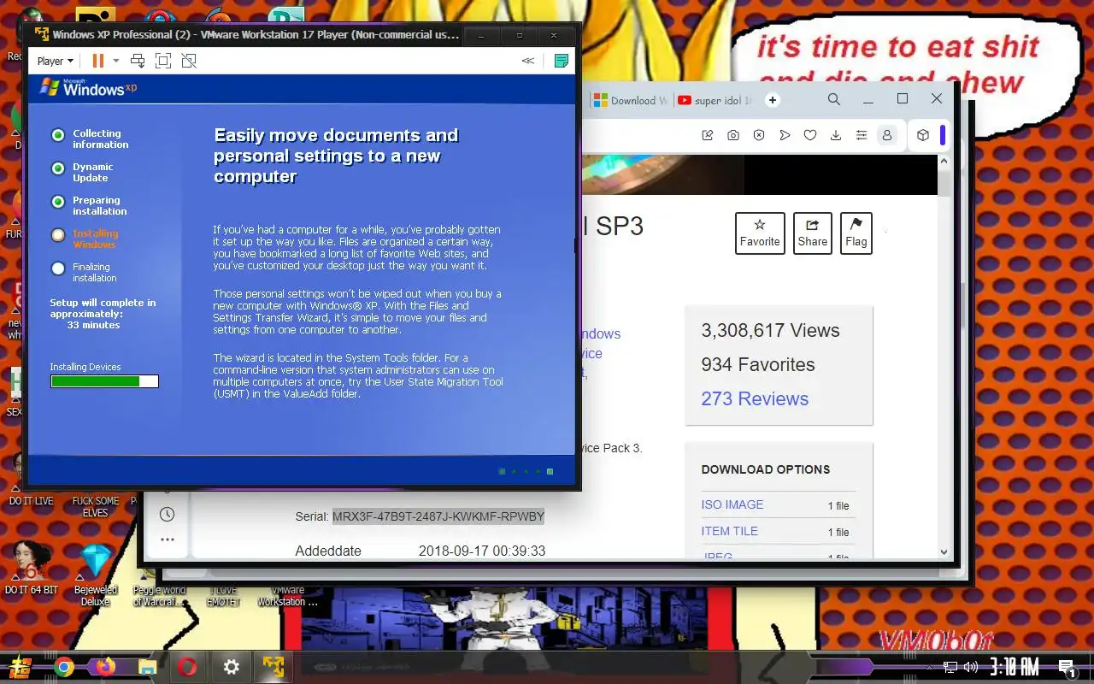Image resolution: width=1094 pixels, height=684 pixels.
Task: Send Ctrl+Alt+Del to the virtual machine
Action: coord(138,61)
